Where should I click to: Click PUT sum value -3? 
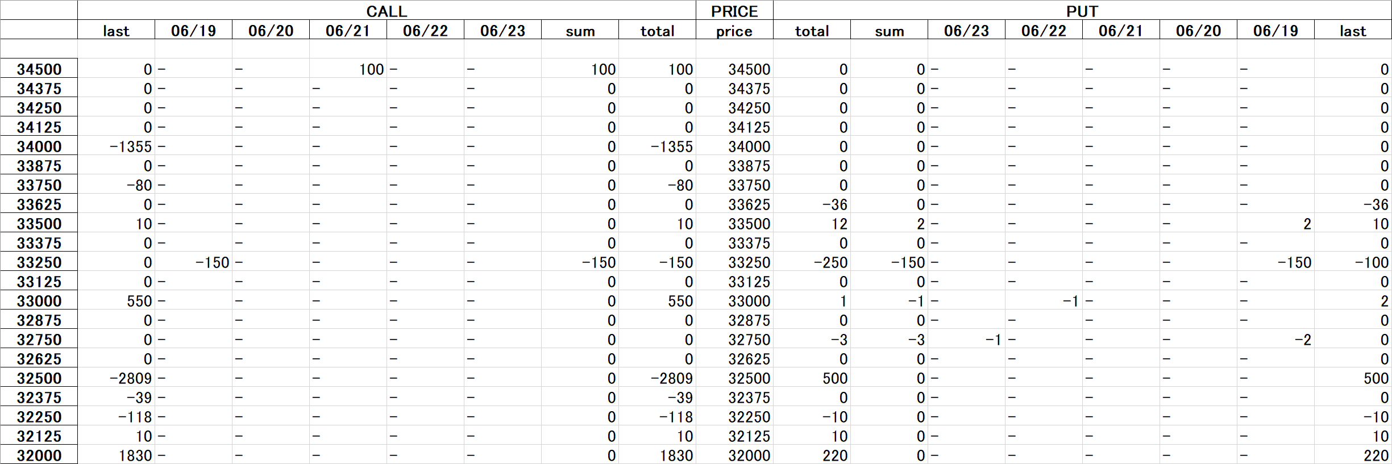[x=889, y=340]
